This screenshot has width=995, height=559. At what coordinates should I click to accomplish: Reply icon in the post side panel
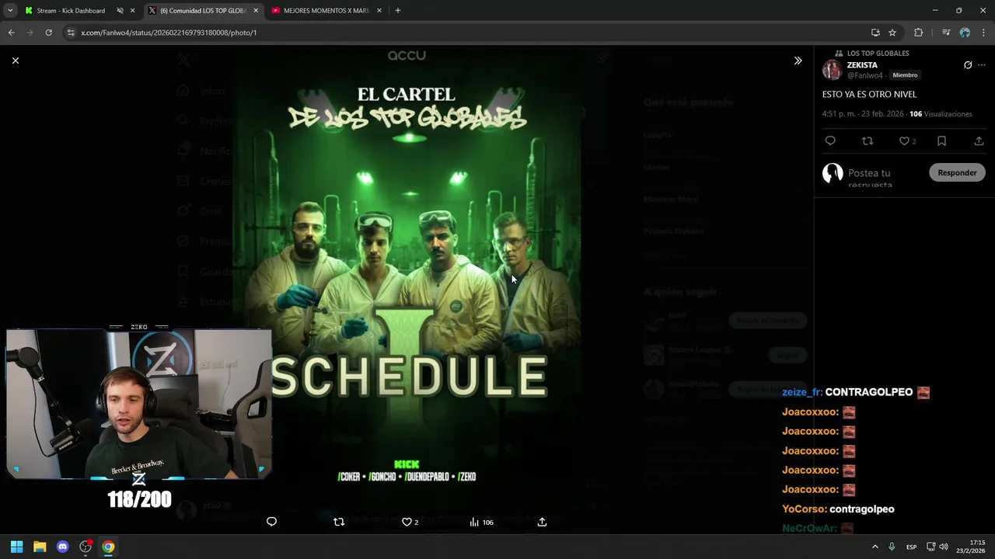click(830, 141)
